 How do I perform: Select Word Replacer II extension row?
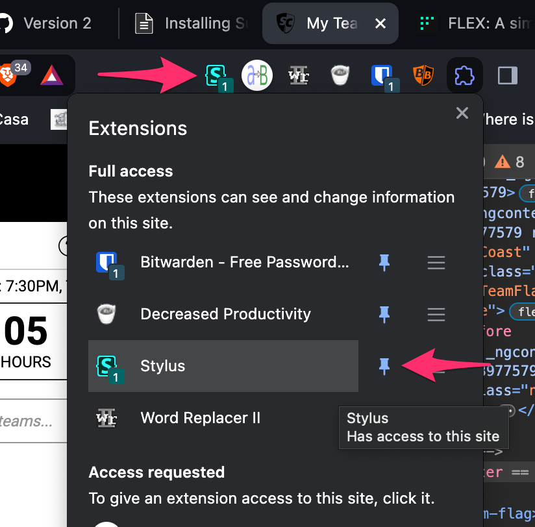[x=223, y=418]
